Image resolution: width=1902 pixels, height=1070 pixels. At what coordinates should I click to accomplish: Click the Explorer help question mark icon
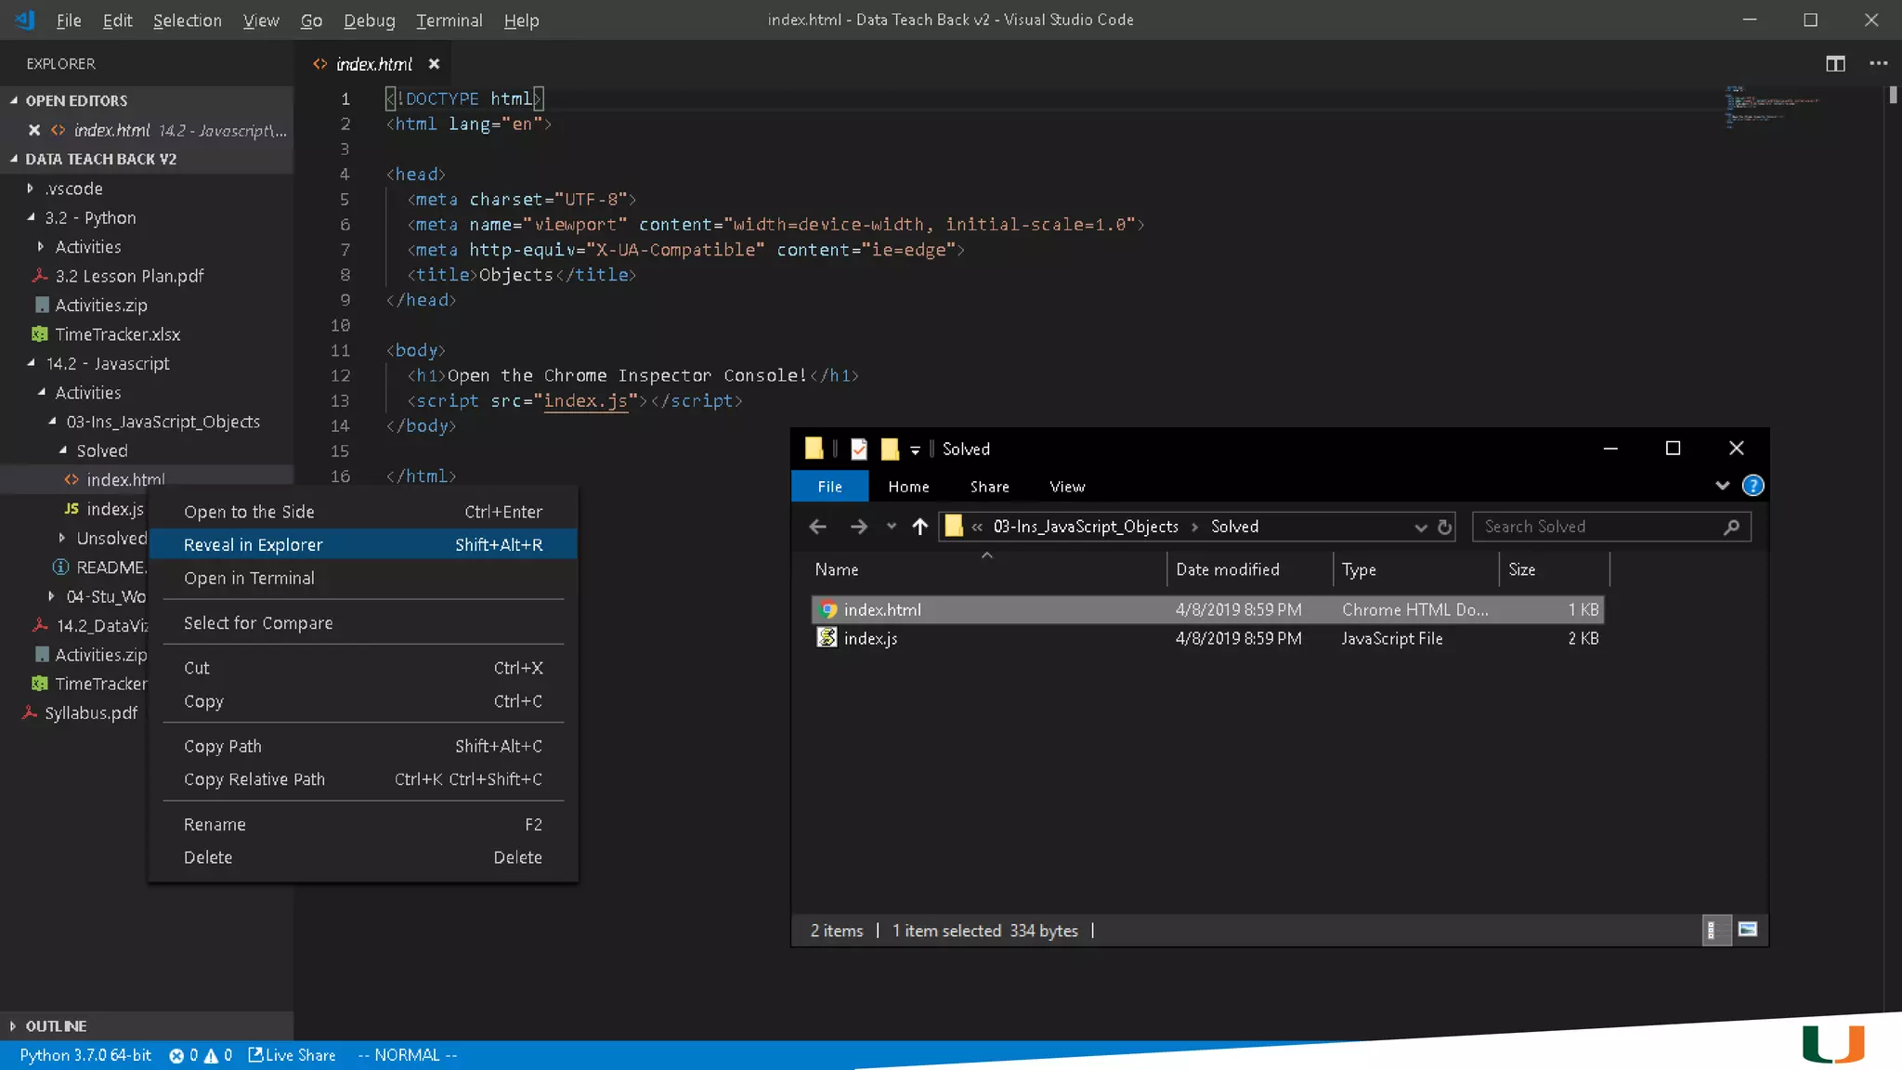click(x=1752, y=486)
